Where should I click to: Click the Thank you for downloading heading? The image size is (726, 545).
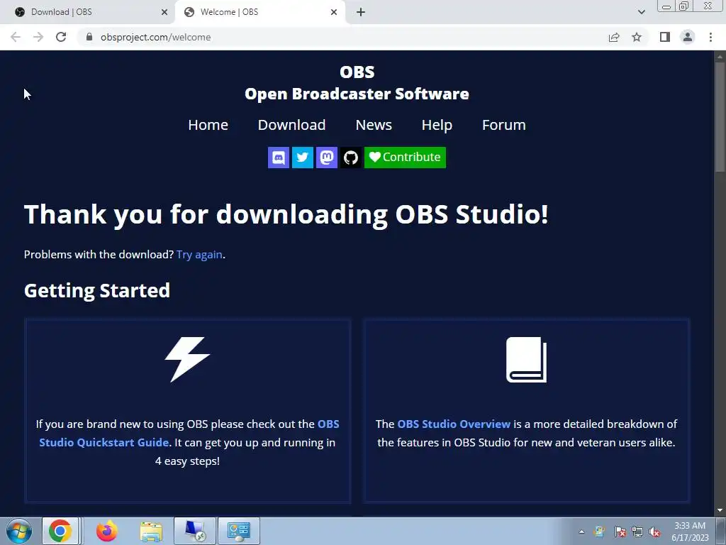coord(286,214)
